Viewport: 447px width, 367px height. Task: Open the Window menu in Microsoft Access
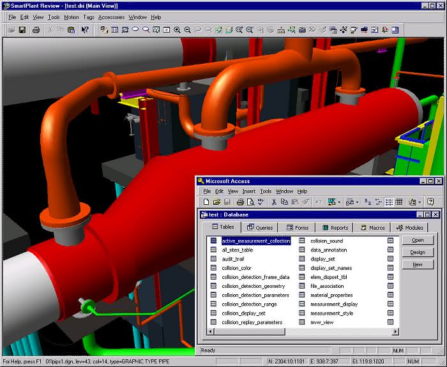tap(285, 191)
